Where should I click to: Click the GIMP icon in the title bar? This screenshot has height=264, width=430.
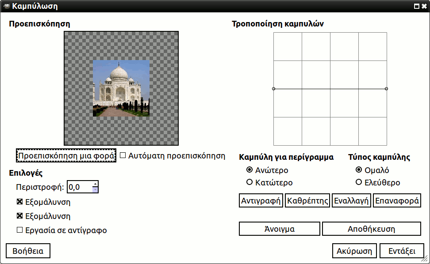click(7, 6)
